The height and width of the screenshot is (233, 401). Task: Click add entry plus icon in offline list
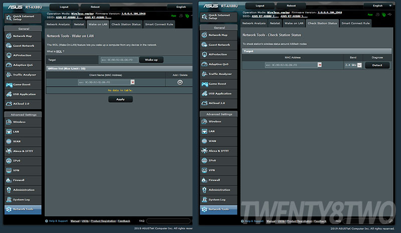point(180,82)
